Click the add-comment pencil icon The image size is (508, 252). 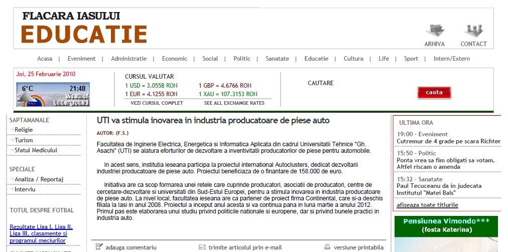point(99,247)
